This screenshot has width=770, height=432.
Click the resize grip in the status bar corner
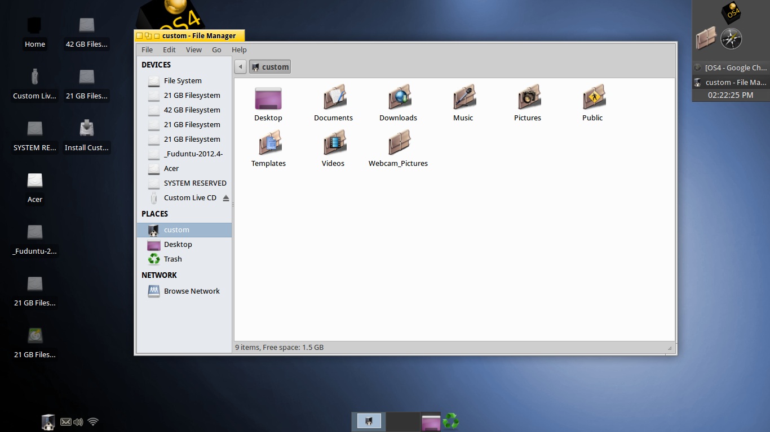coord(670,348)
